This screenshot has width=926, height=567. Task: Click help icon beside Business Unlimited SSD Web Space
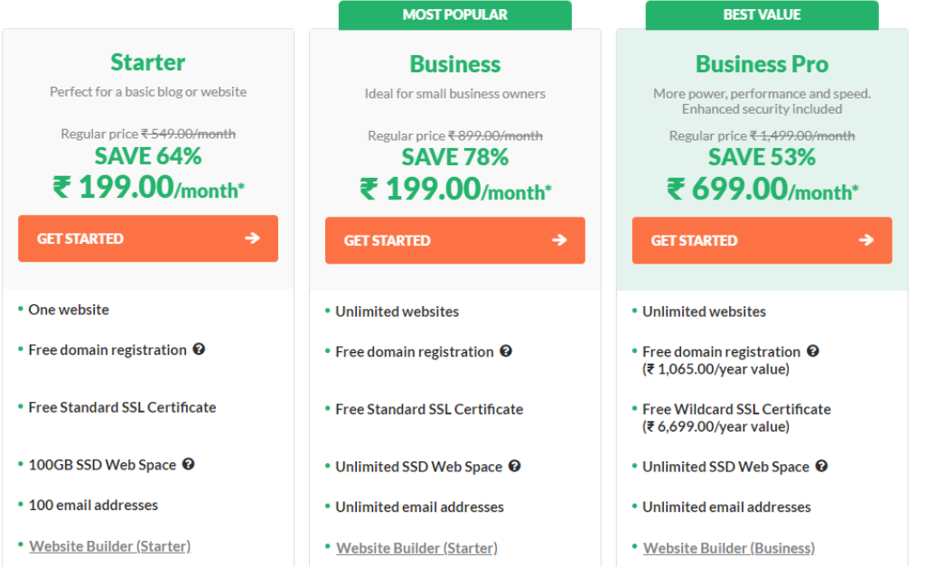[515, 466]
